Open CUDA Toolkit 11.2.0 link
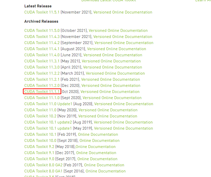The image size is (211, 177). click(x=42, y=86)
